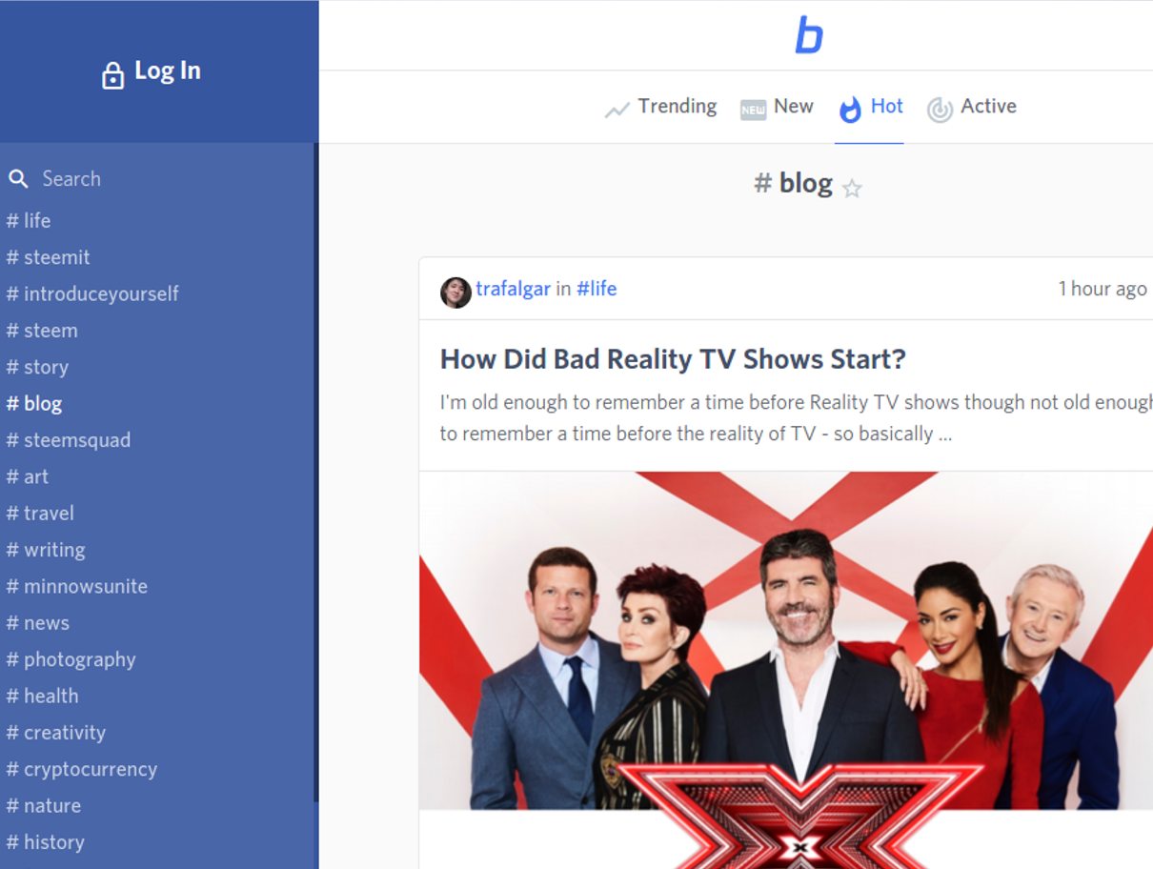Click the New badge icon
1153x869 pixels.
[x=753, y=110]
